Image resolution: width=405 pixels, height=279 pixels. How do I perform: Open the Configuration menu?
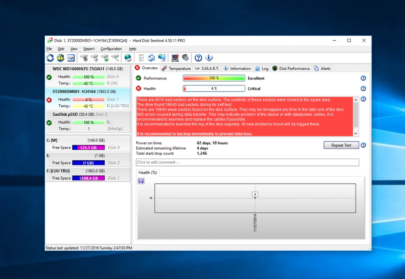[111, 49]
